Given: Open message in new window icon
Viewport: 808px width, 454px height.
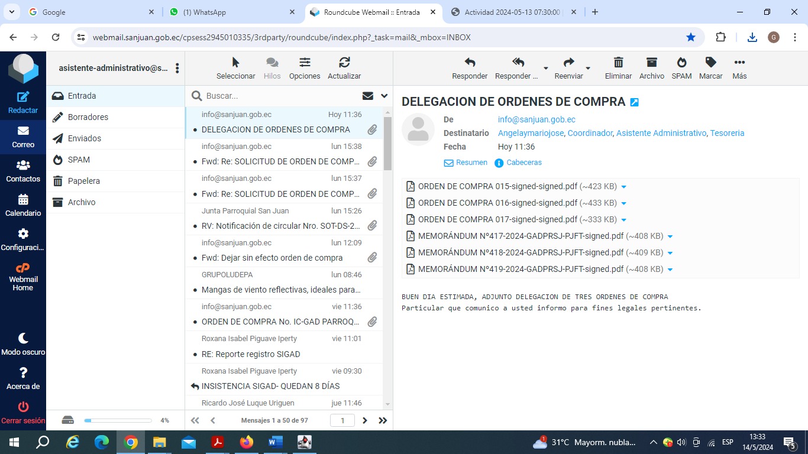Looking at the screenshot, I should click(x=635, y=102).
